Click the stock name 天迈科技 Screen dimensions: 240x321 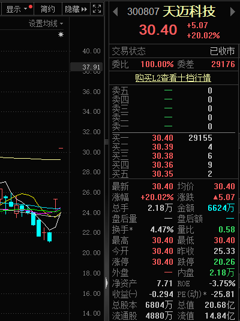click(x=189, y=11)
